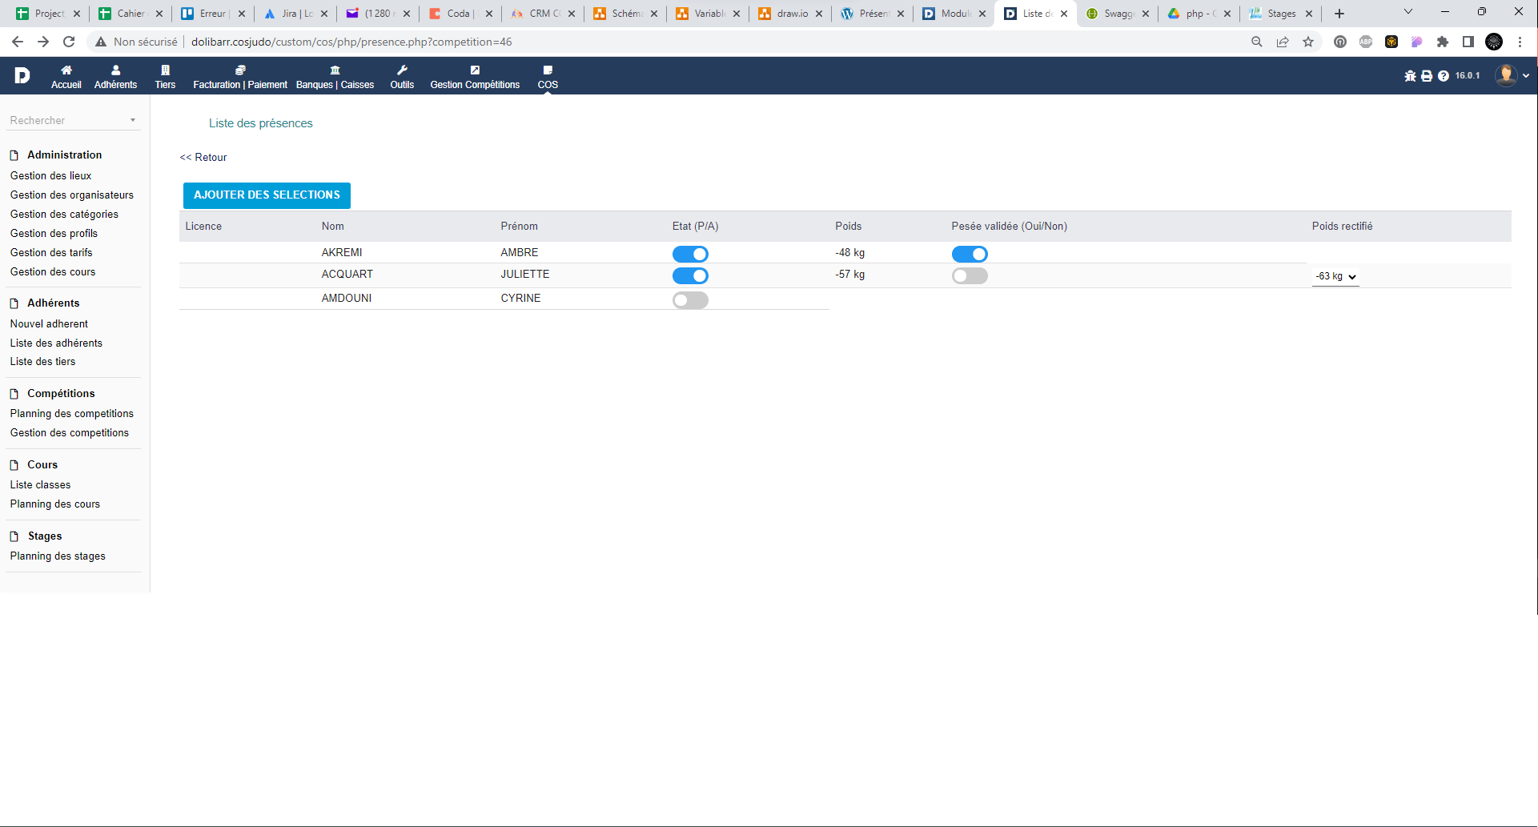Toggle presence state for AMDOUNI CYRINE
The width and height of the screenshot is (1538, 827).
point(690,300)
